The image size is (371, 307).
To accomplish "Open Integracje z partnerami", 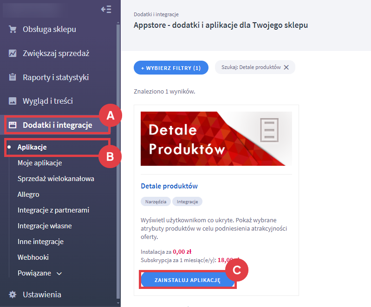I will point(53,210).
